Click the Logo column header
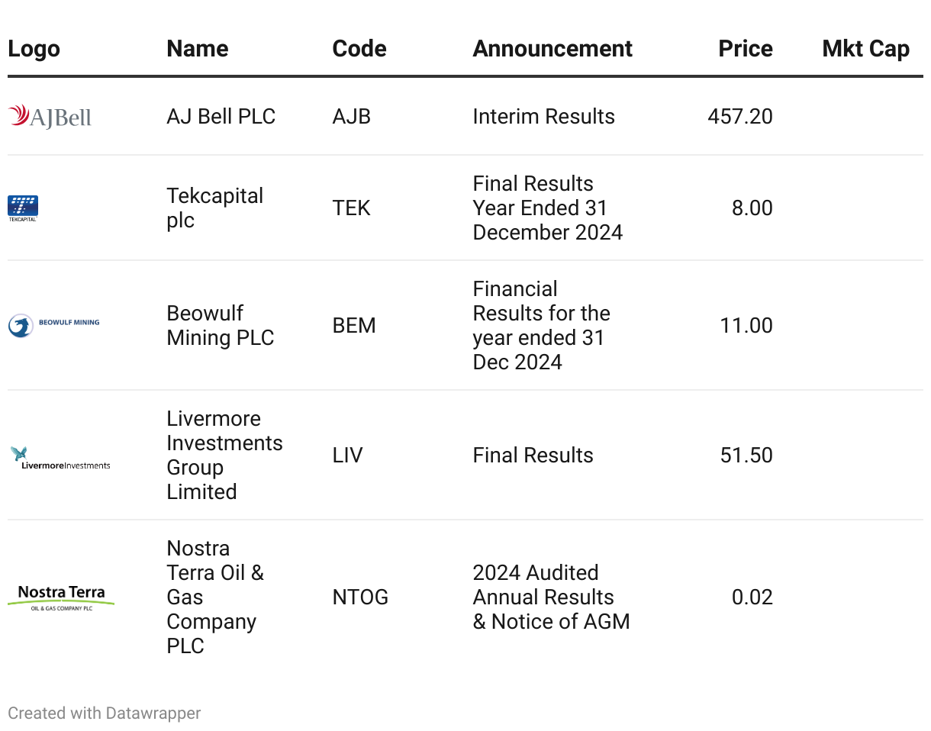Image resolution: width=931 pixels, height=731 pixels. 34,49
